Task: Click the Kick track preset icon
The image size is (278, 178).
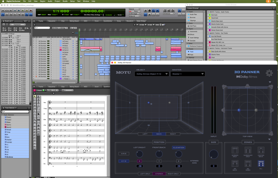Action: (210, 15)
